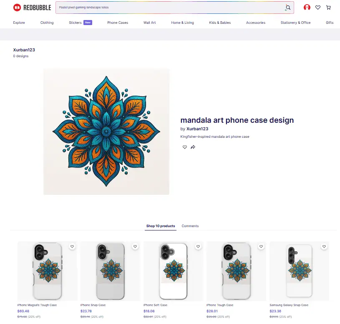
Task: Open the Home & Living menu
Action: tap(182, 23)
